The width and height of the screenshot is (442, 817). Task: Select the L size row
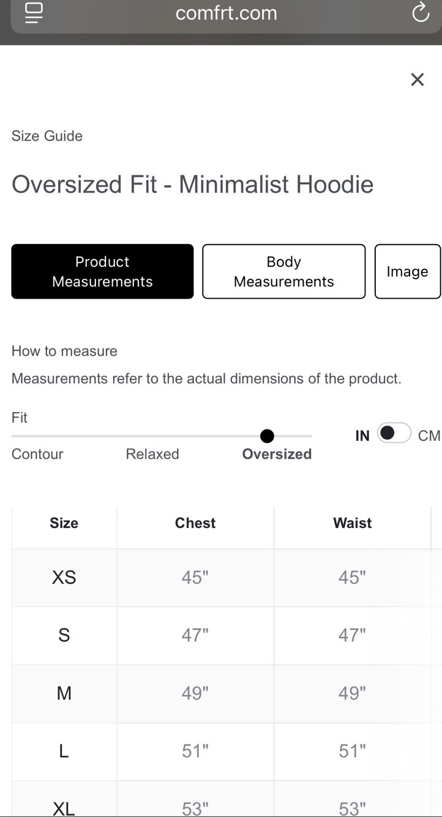pos(64,751)
